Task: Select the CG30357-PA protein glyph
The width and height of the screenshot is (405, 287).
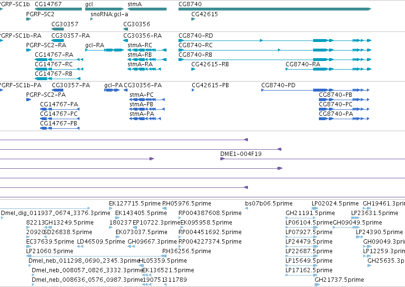Action: (x=58, y=90)
